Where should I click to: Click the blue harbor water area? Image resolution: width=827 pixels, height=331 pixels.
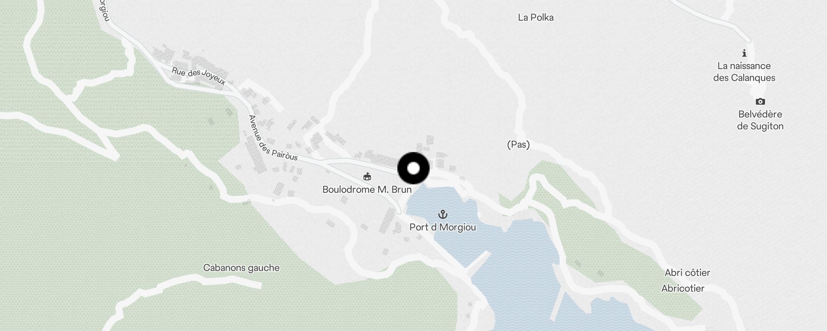[x=529, y=265]
